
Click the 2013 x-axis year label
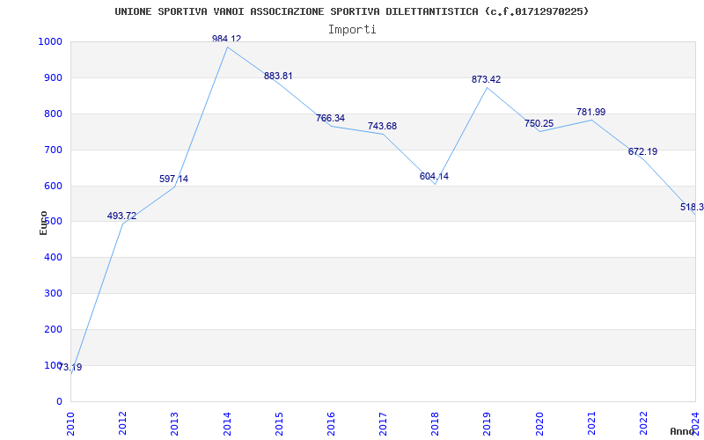coord(174,423)
